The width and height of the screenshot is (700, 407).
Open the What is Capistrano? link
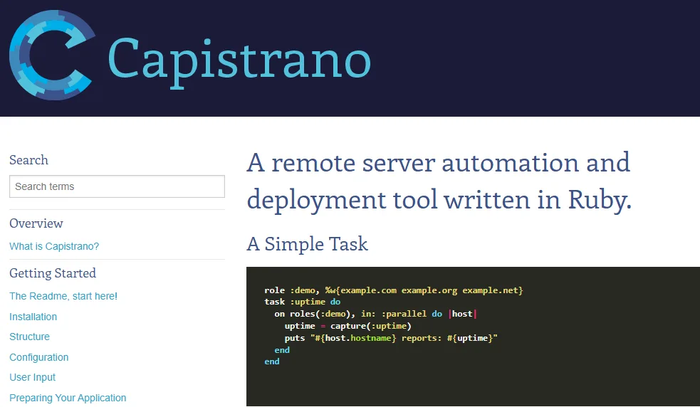click(x=54, y=246)
